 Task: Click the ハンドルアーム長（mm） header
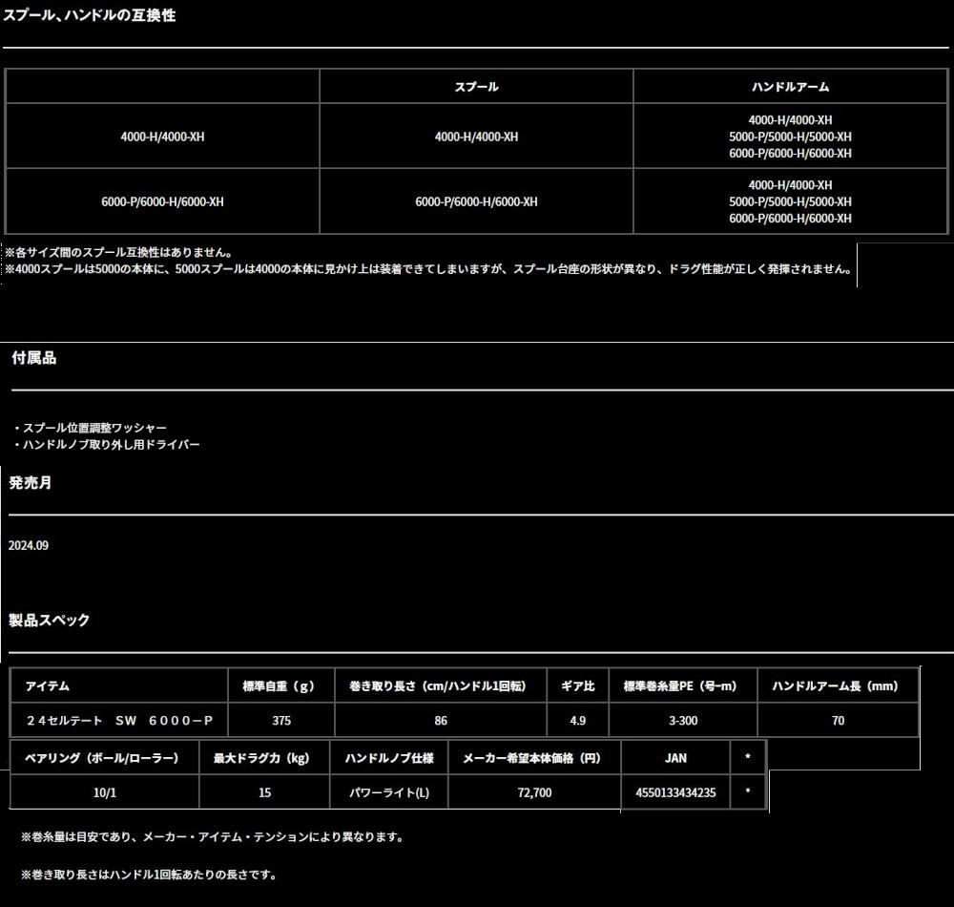[838, 686]
